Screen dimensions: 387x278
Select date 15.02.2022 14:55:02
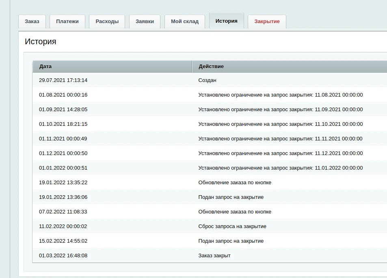[x=63, y=241]
